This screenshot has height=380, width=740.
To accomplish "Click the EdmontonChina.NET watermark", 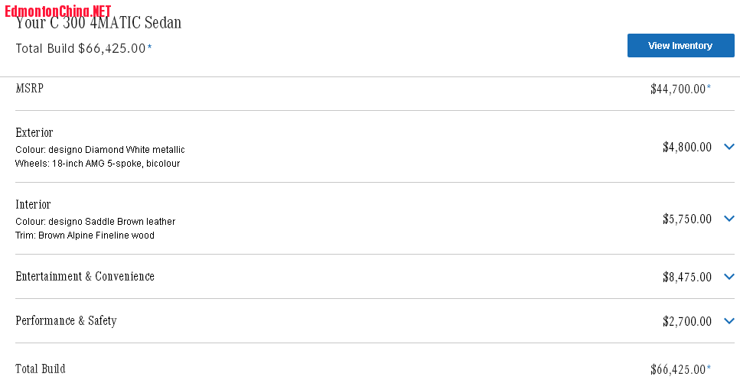I will click(x=58, y=11).
